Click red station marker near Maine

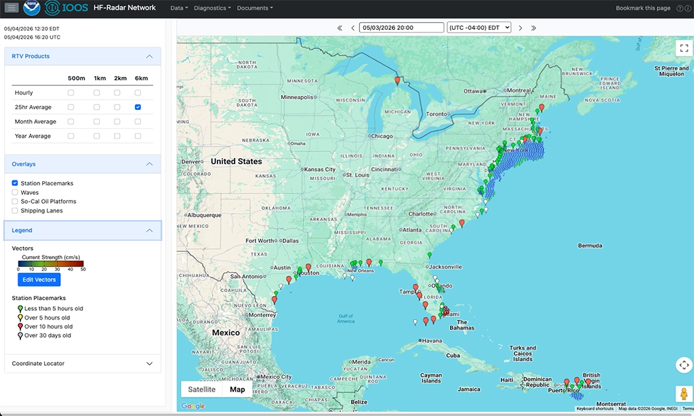point(542,107)
